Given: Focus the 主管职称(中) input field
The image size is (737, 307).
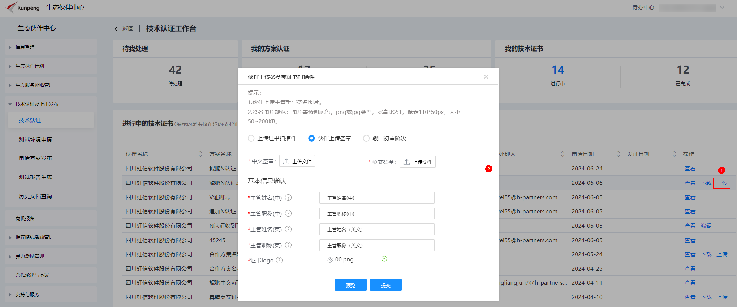Looking at the screenshot, I should 377,214.
